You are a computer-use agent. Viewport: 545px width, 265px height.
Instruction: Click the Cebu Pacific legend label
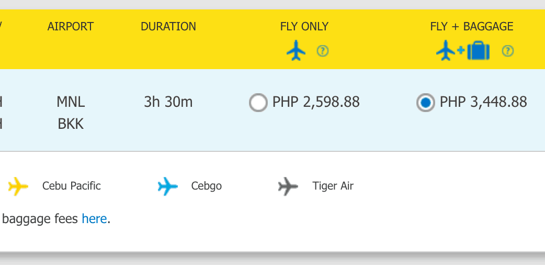pos(72,186)
